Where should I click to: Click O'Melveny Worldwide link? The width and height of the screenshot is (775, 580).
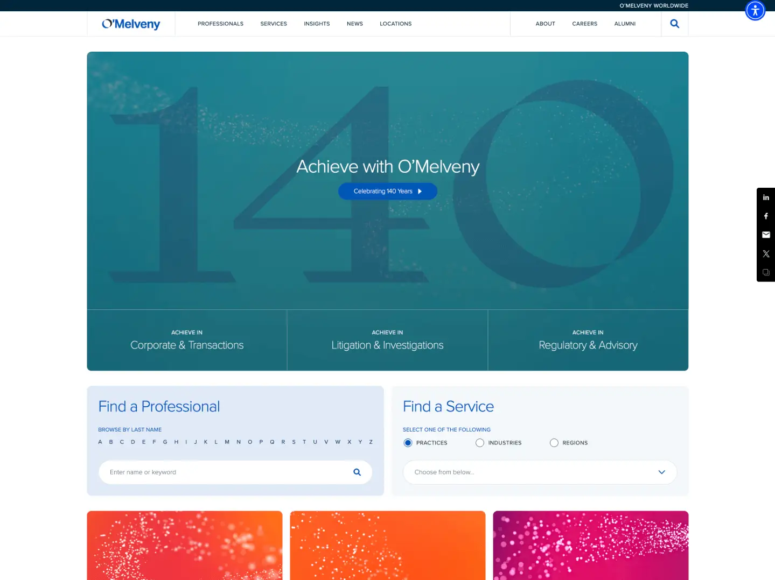click(654, 5)
